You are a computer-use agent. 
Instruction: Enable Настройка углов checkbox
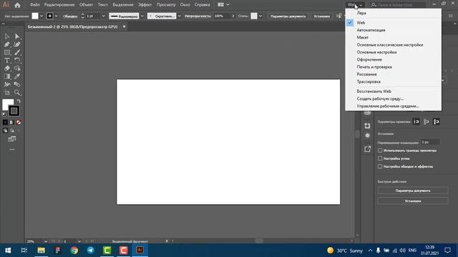coord(380,158)
